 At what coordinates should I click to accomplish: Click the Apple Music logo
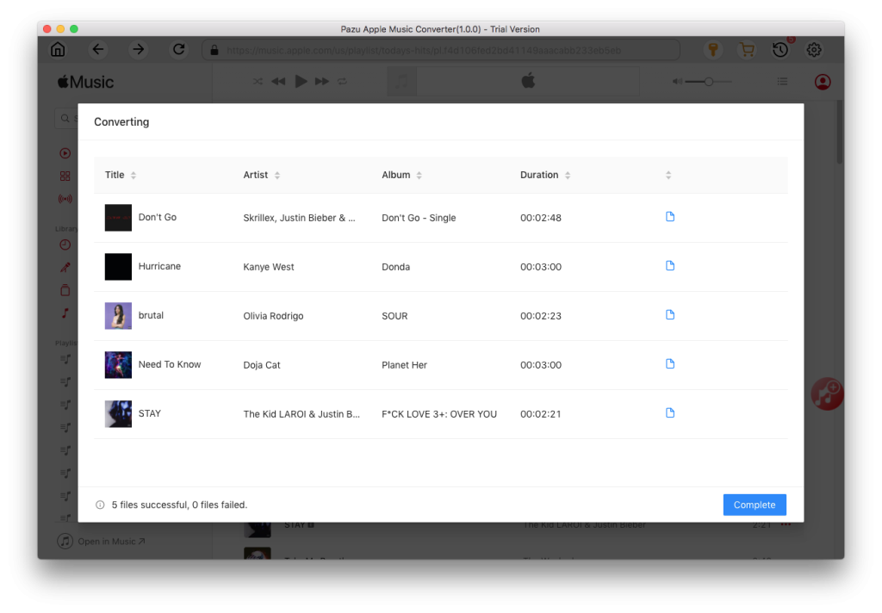pyautogui.click(x=85, y=82)
